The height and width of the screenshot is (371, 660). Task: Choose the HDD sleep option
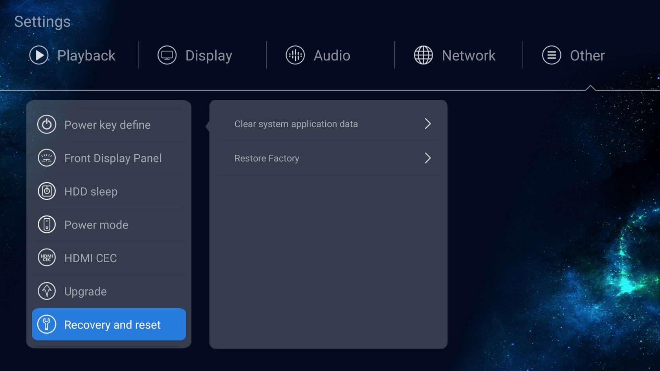(109, 192)
